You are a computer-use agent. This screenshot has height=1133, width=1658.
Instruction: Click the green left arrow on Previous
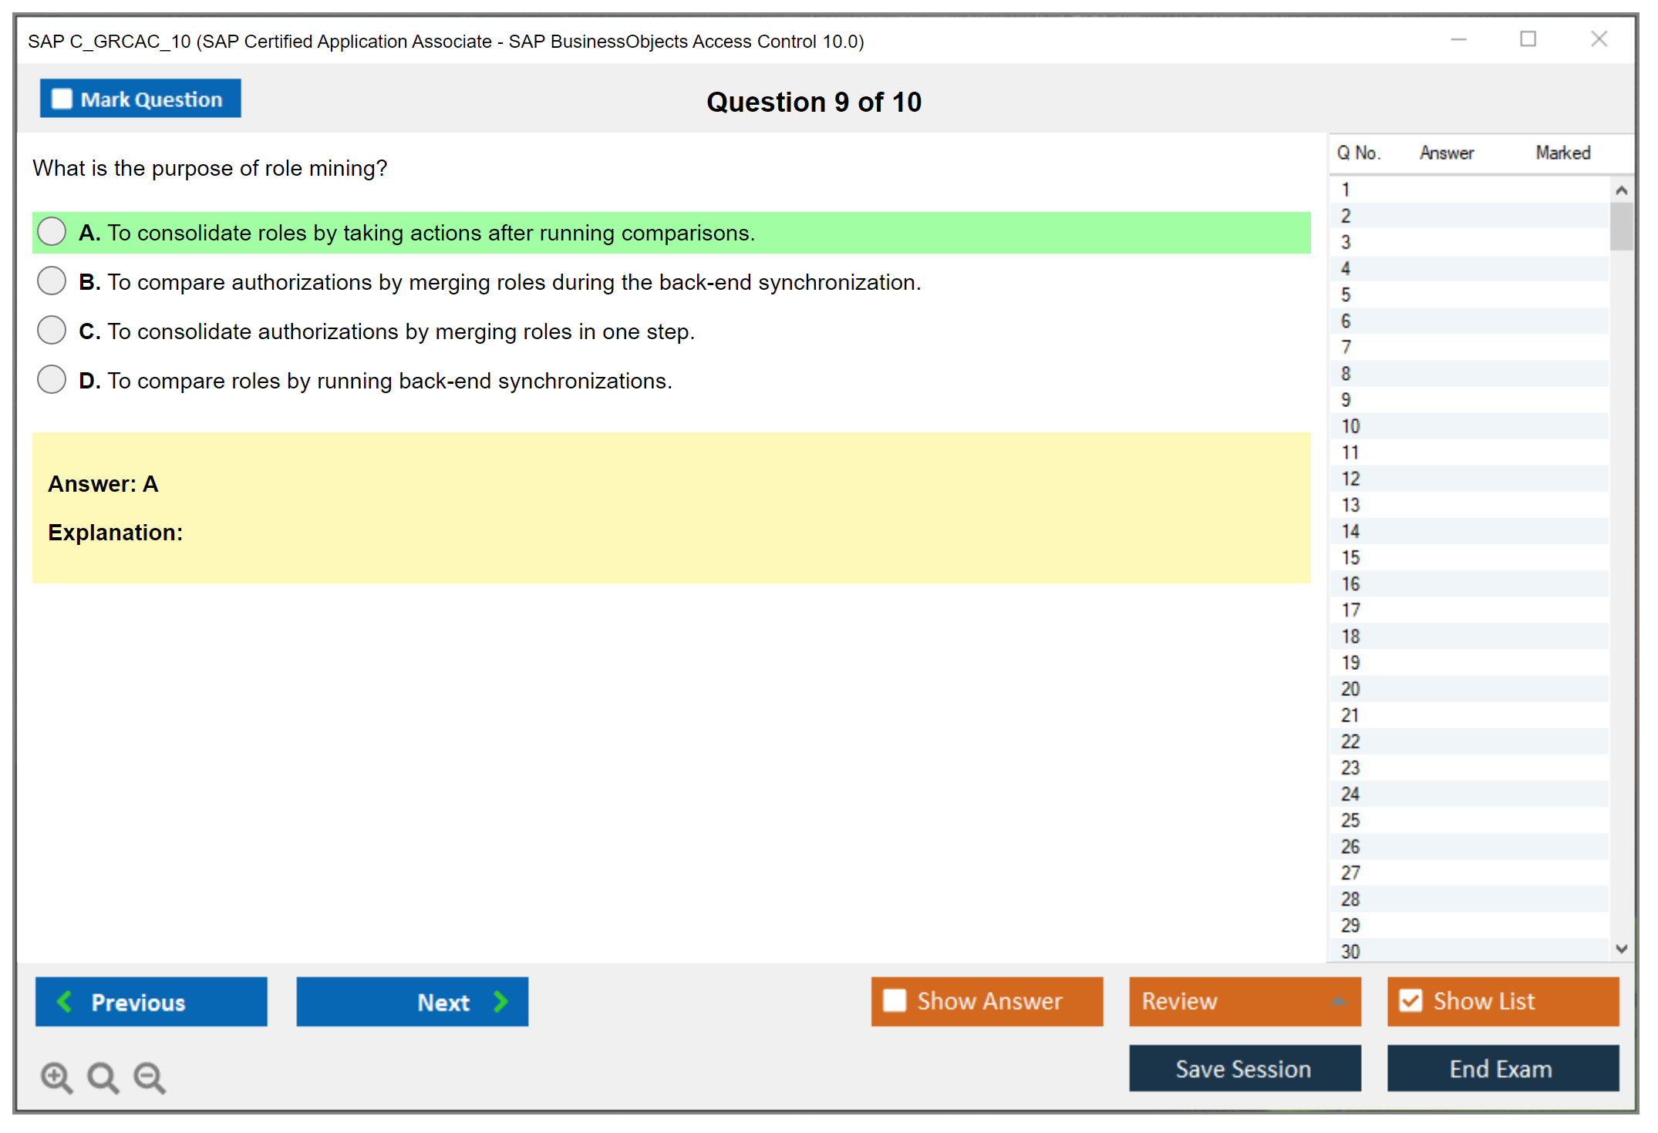pyautogui.click(x=65, y=1001)
